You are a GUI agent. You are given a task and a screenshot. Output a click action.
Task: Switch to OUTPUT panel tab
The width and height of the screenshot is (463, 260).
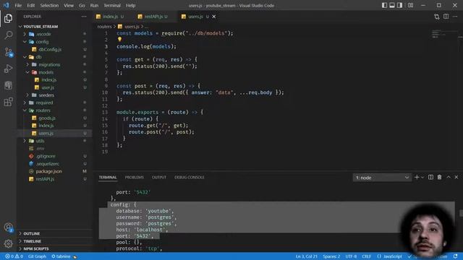159,177
